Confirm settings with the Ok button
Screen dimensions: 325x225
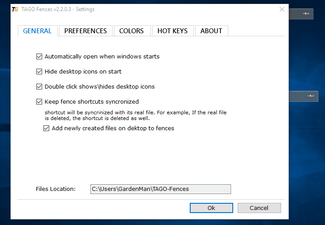coord(211,208)
